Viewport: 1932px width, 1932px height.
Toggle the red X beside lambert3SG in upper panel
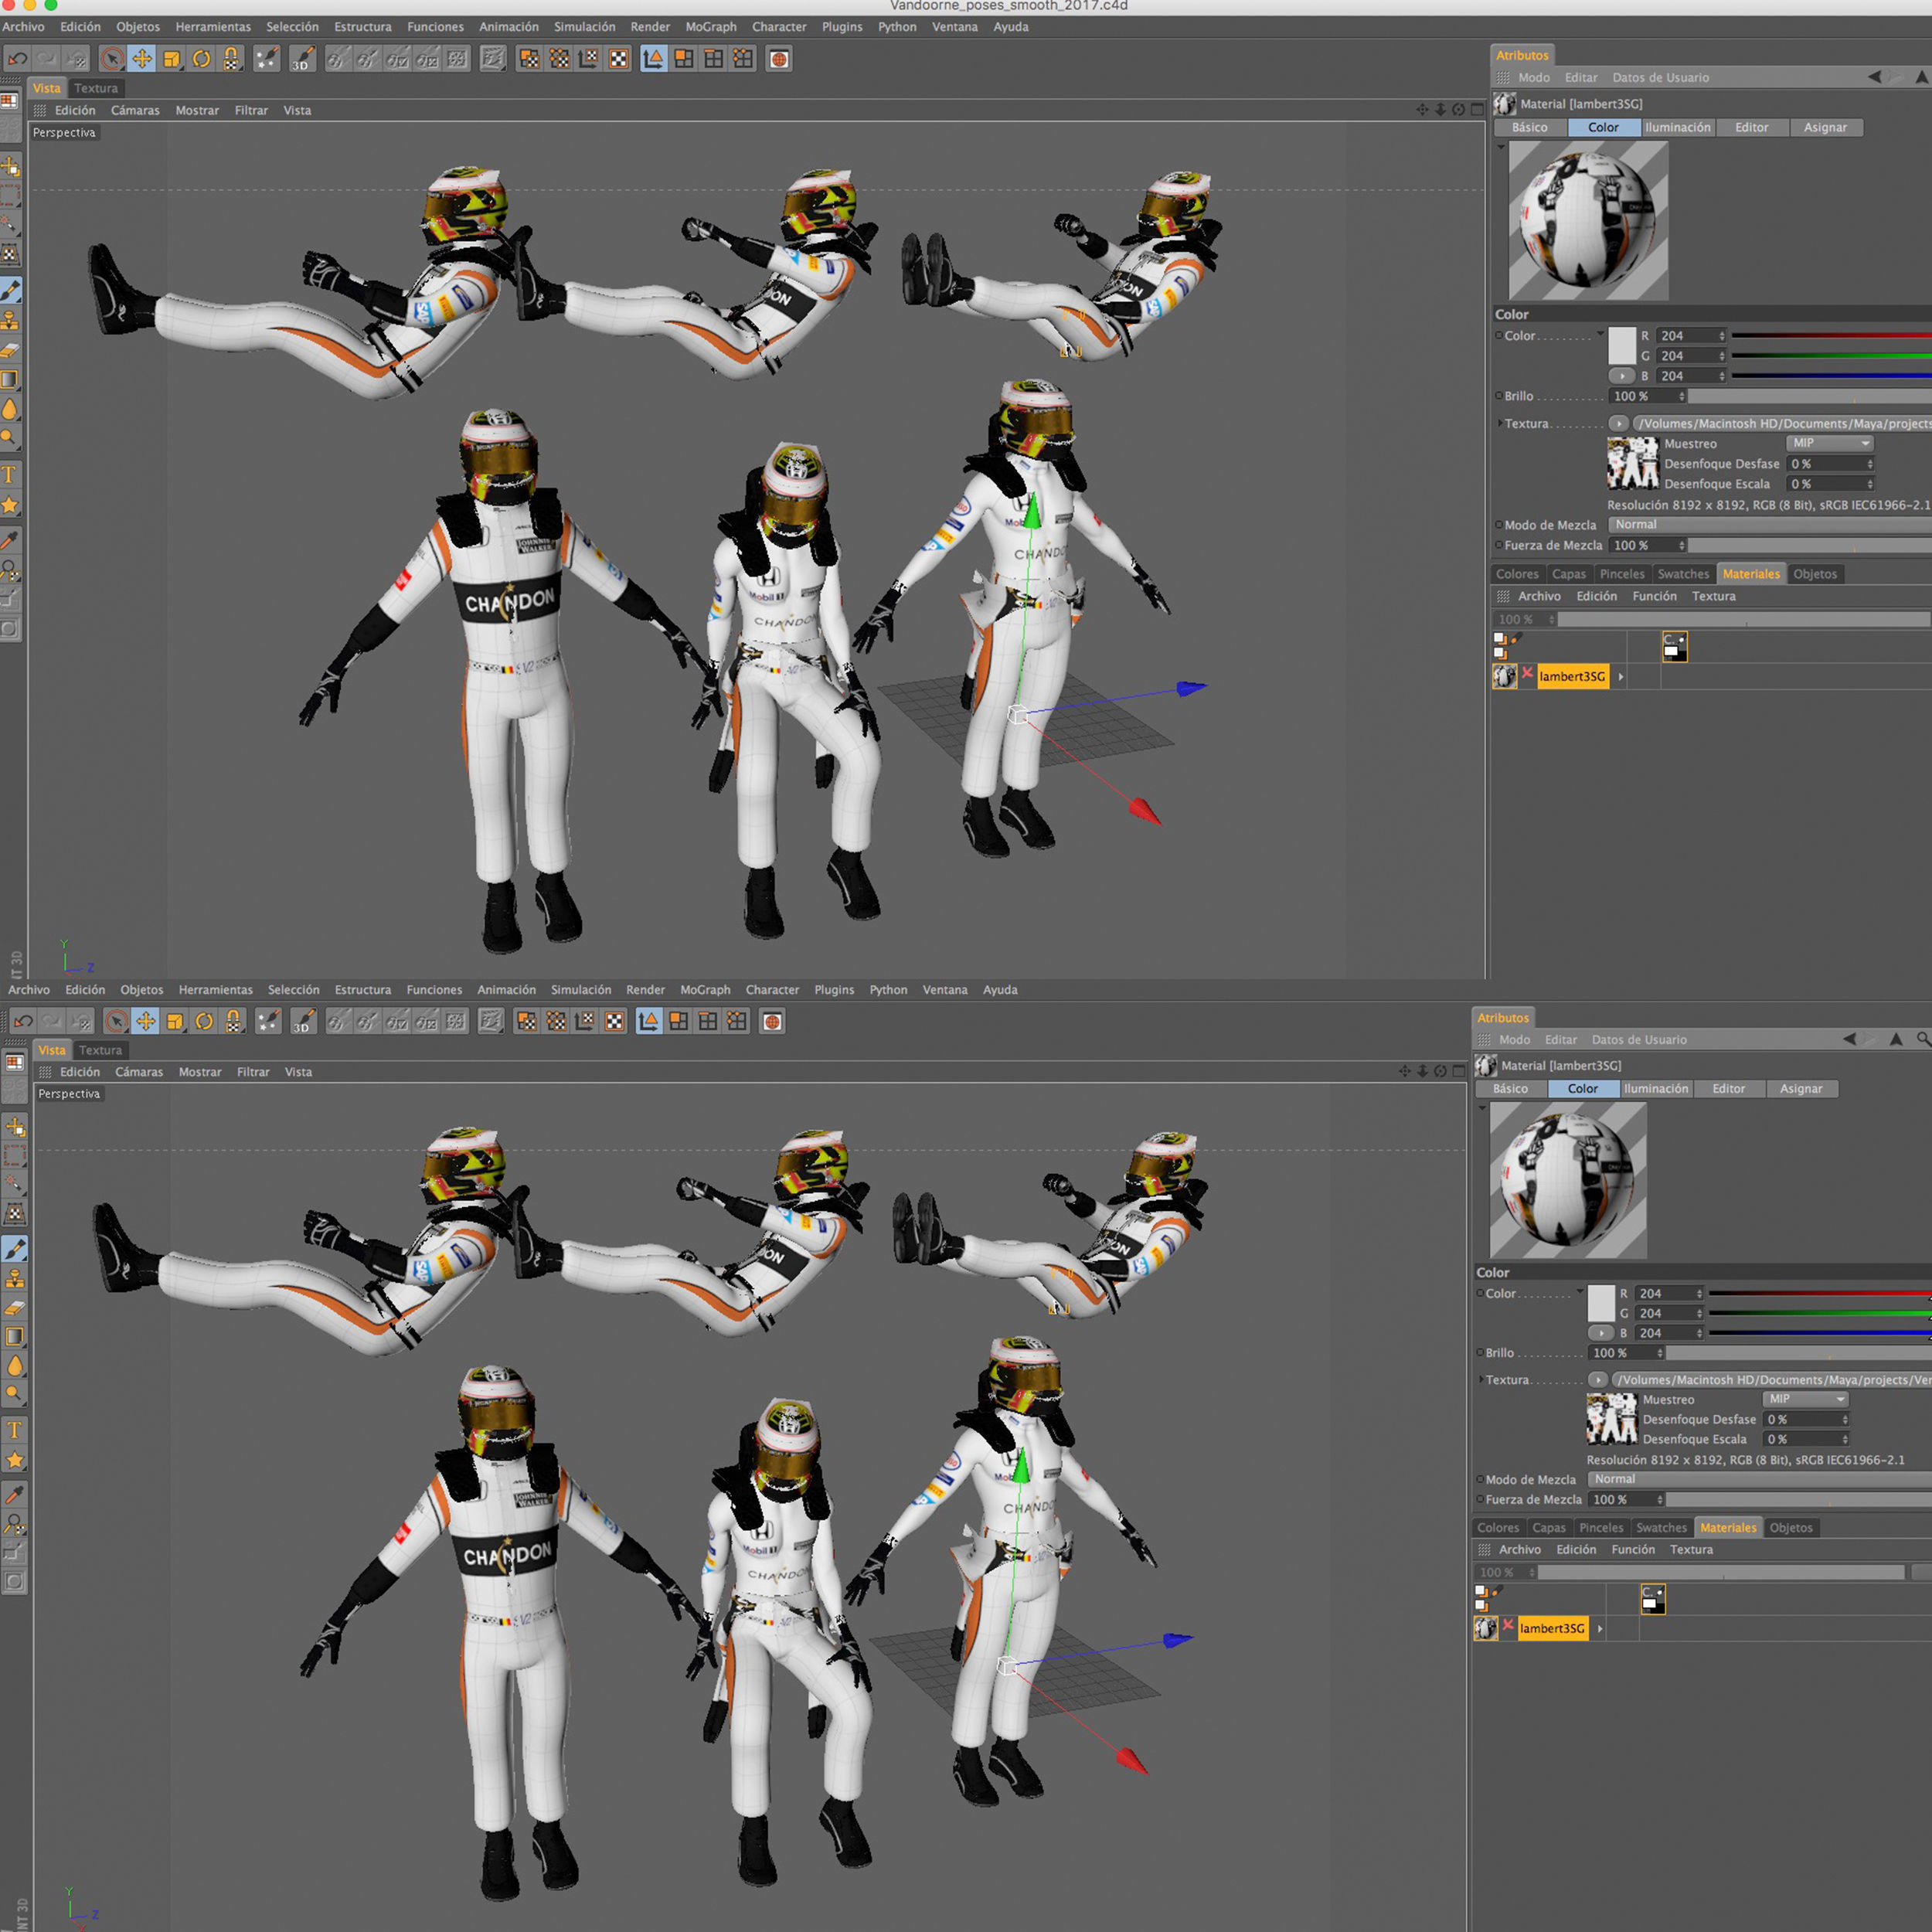coord(1527,674)
